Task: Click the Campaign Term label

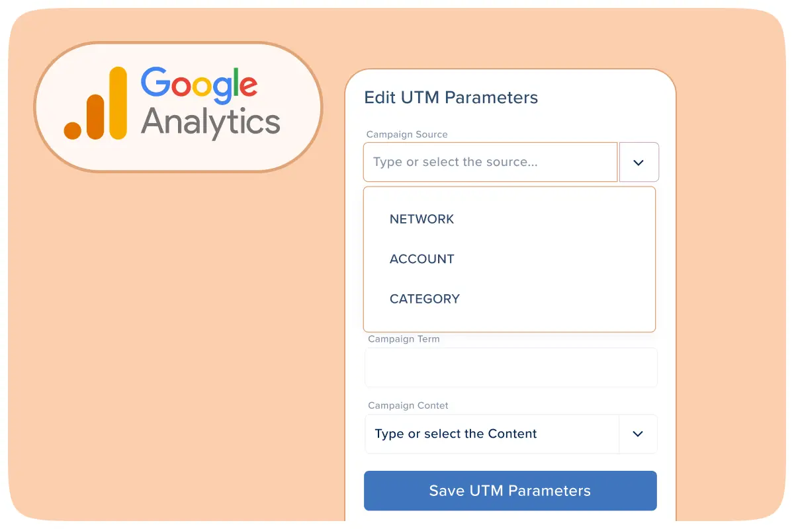Action: [404, 339]
